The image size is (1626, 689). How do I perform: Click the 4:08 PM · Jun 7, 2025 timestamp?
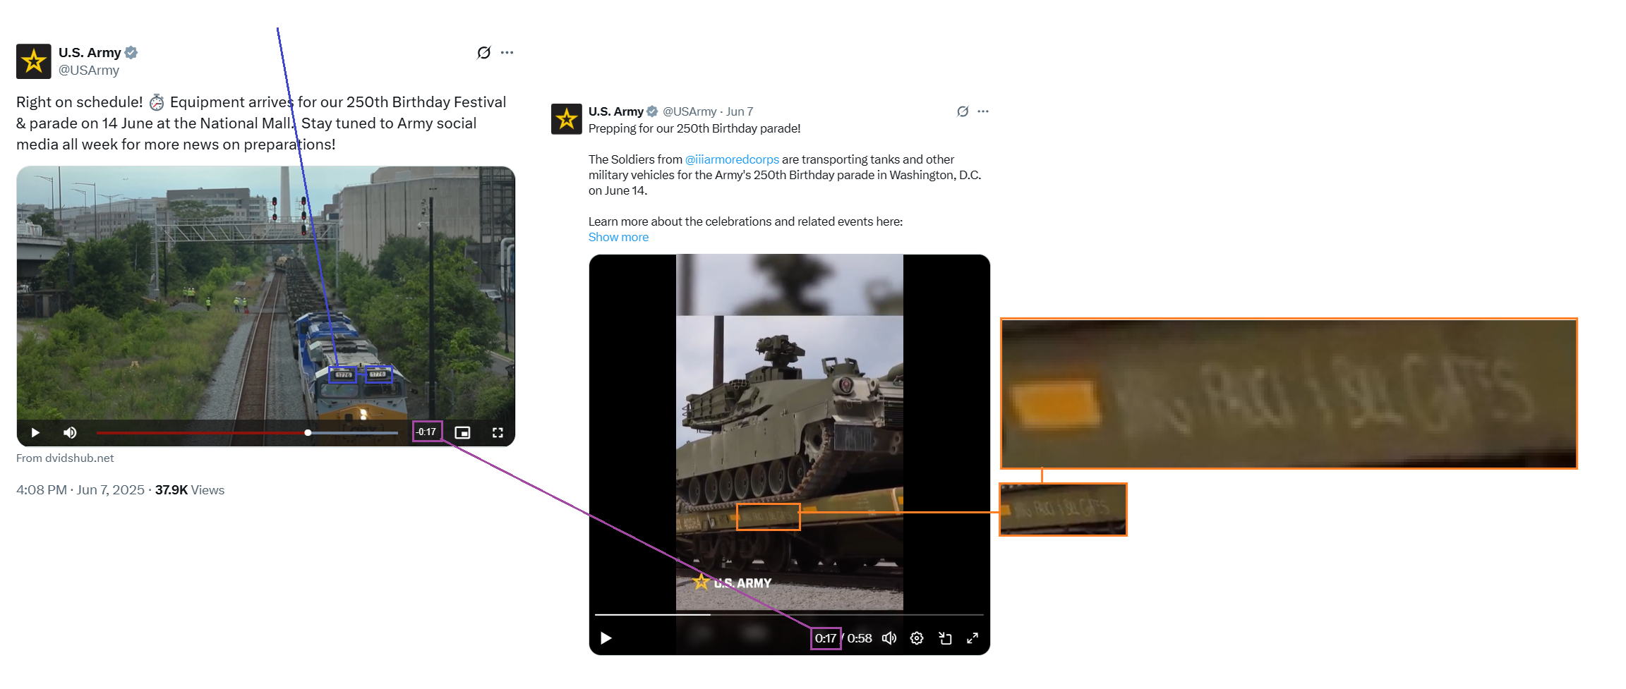click(80, 490)
